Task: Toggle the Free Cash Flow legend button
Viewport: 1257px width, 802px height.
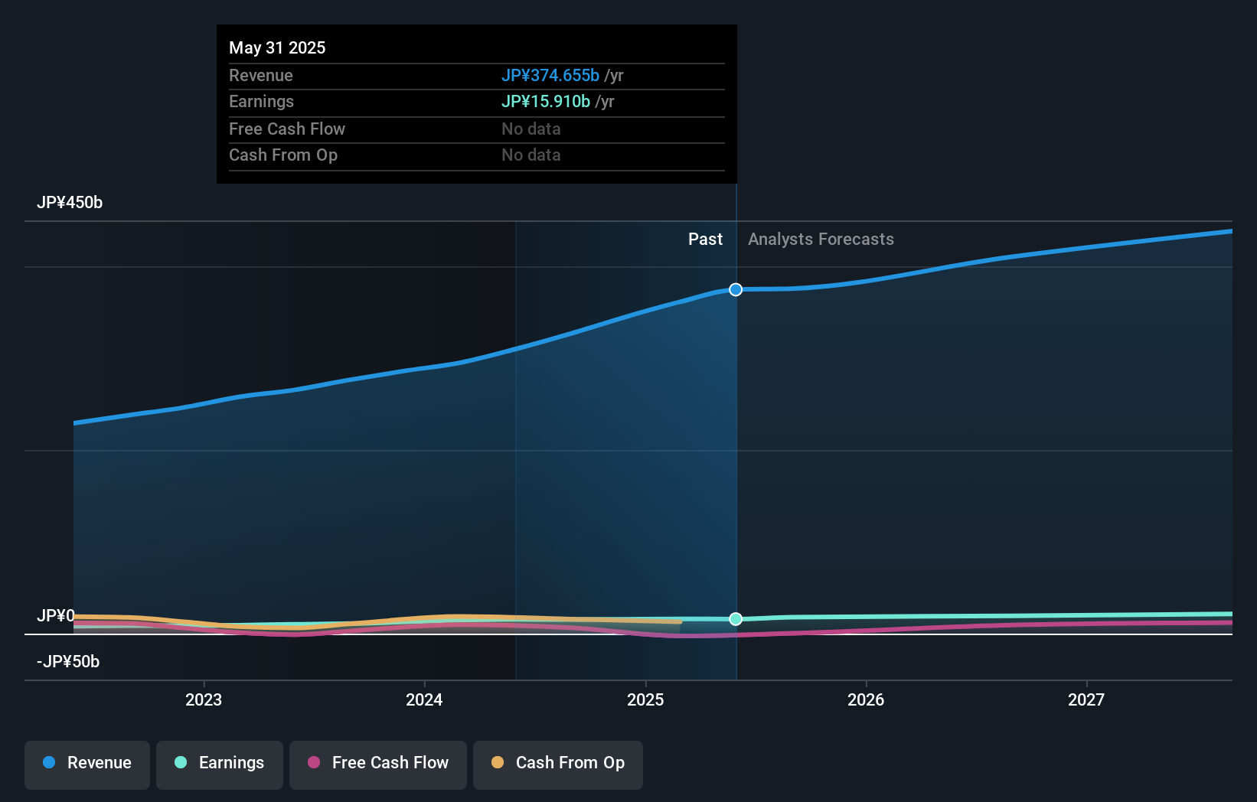Action: (x=378, y=765)
